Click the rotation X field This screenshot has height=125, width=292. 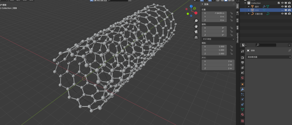214,28
